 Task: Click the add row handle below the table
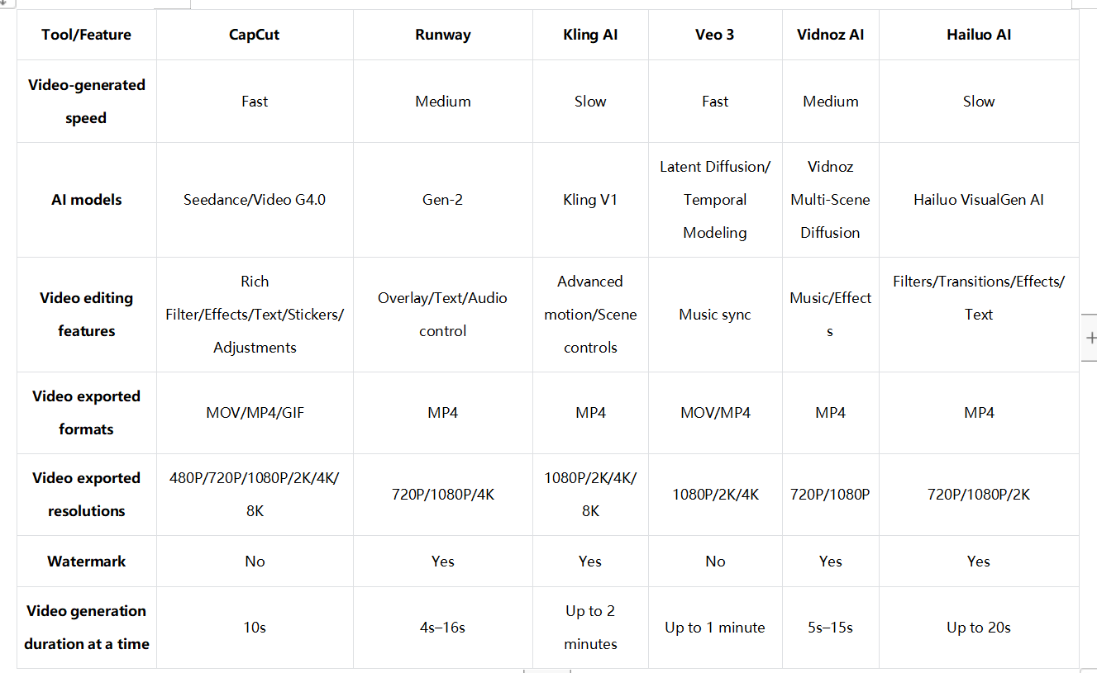point(547,670)
